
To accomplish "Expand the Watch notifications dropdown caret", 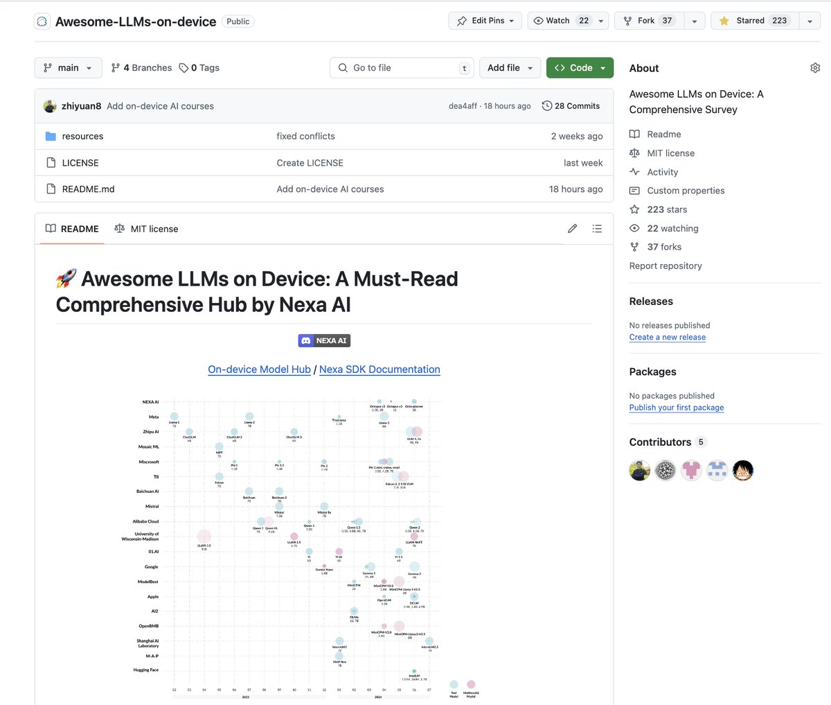I will 601,21.
